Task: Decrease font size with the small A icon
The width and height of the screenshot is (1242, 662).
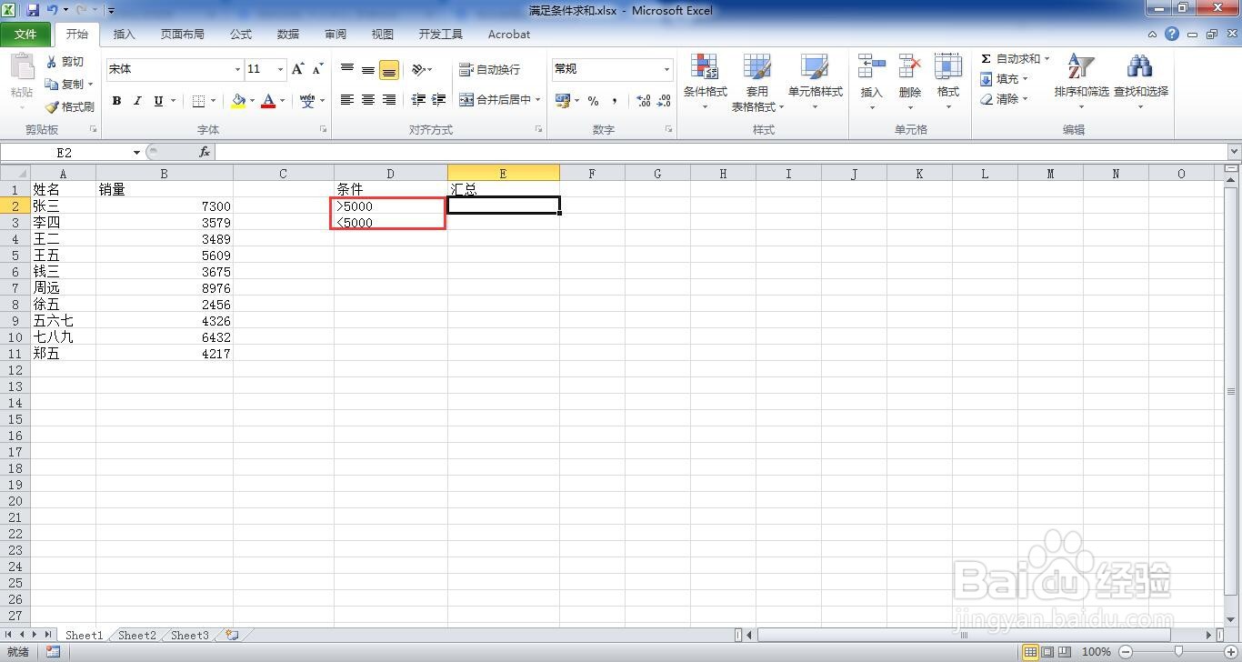Action: (317, 69)
